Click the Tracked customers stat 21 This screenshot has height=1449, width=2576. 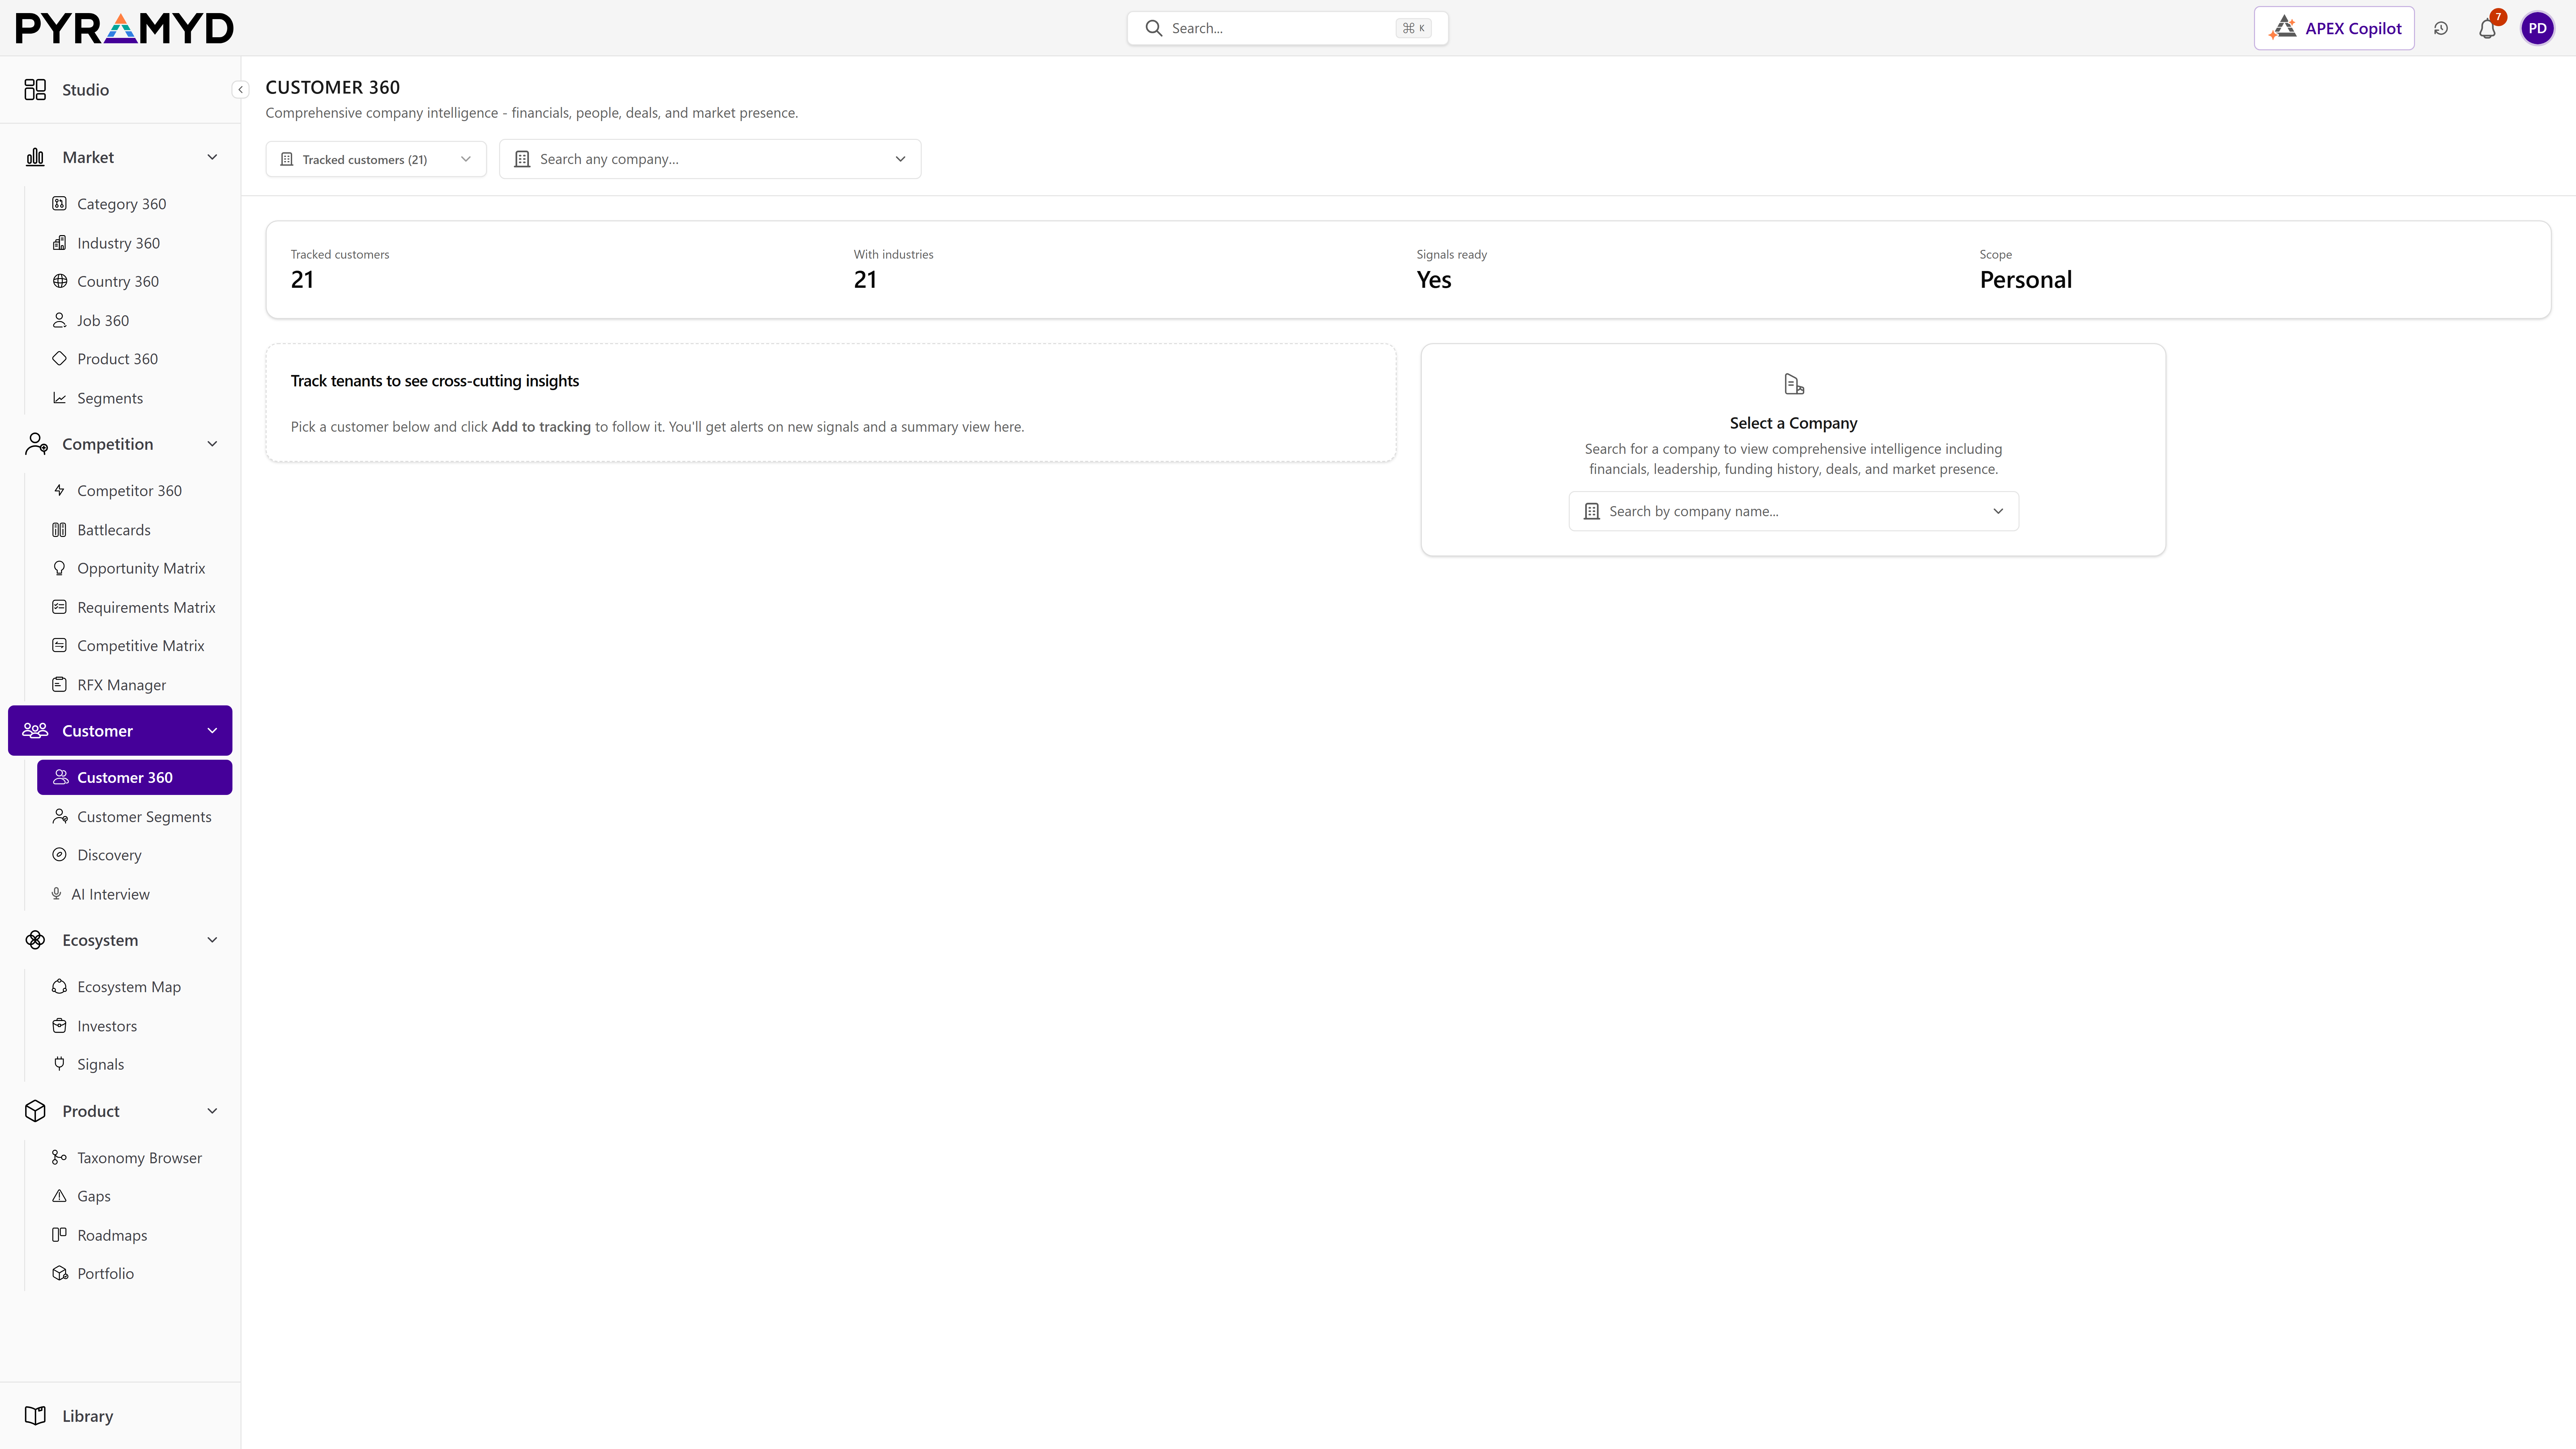tap(302, 280)
